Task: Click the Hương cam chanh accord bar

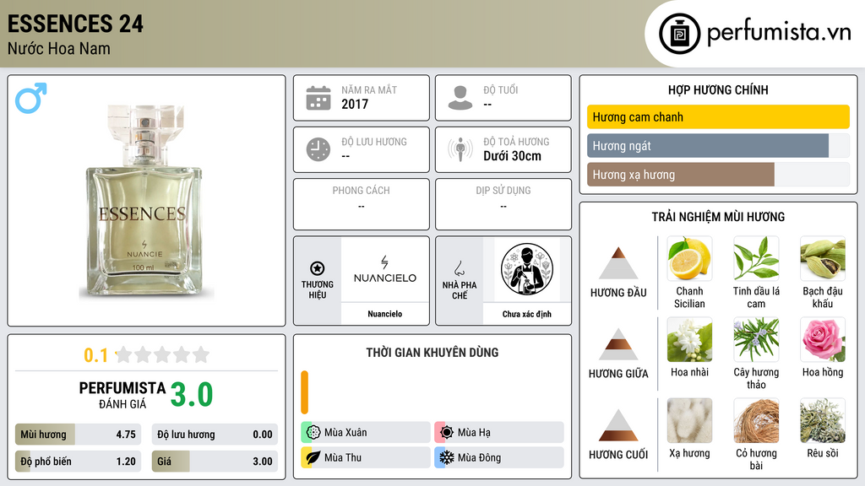Action: pos(718,116)
